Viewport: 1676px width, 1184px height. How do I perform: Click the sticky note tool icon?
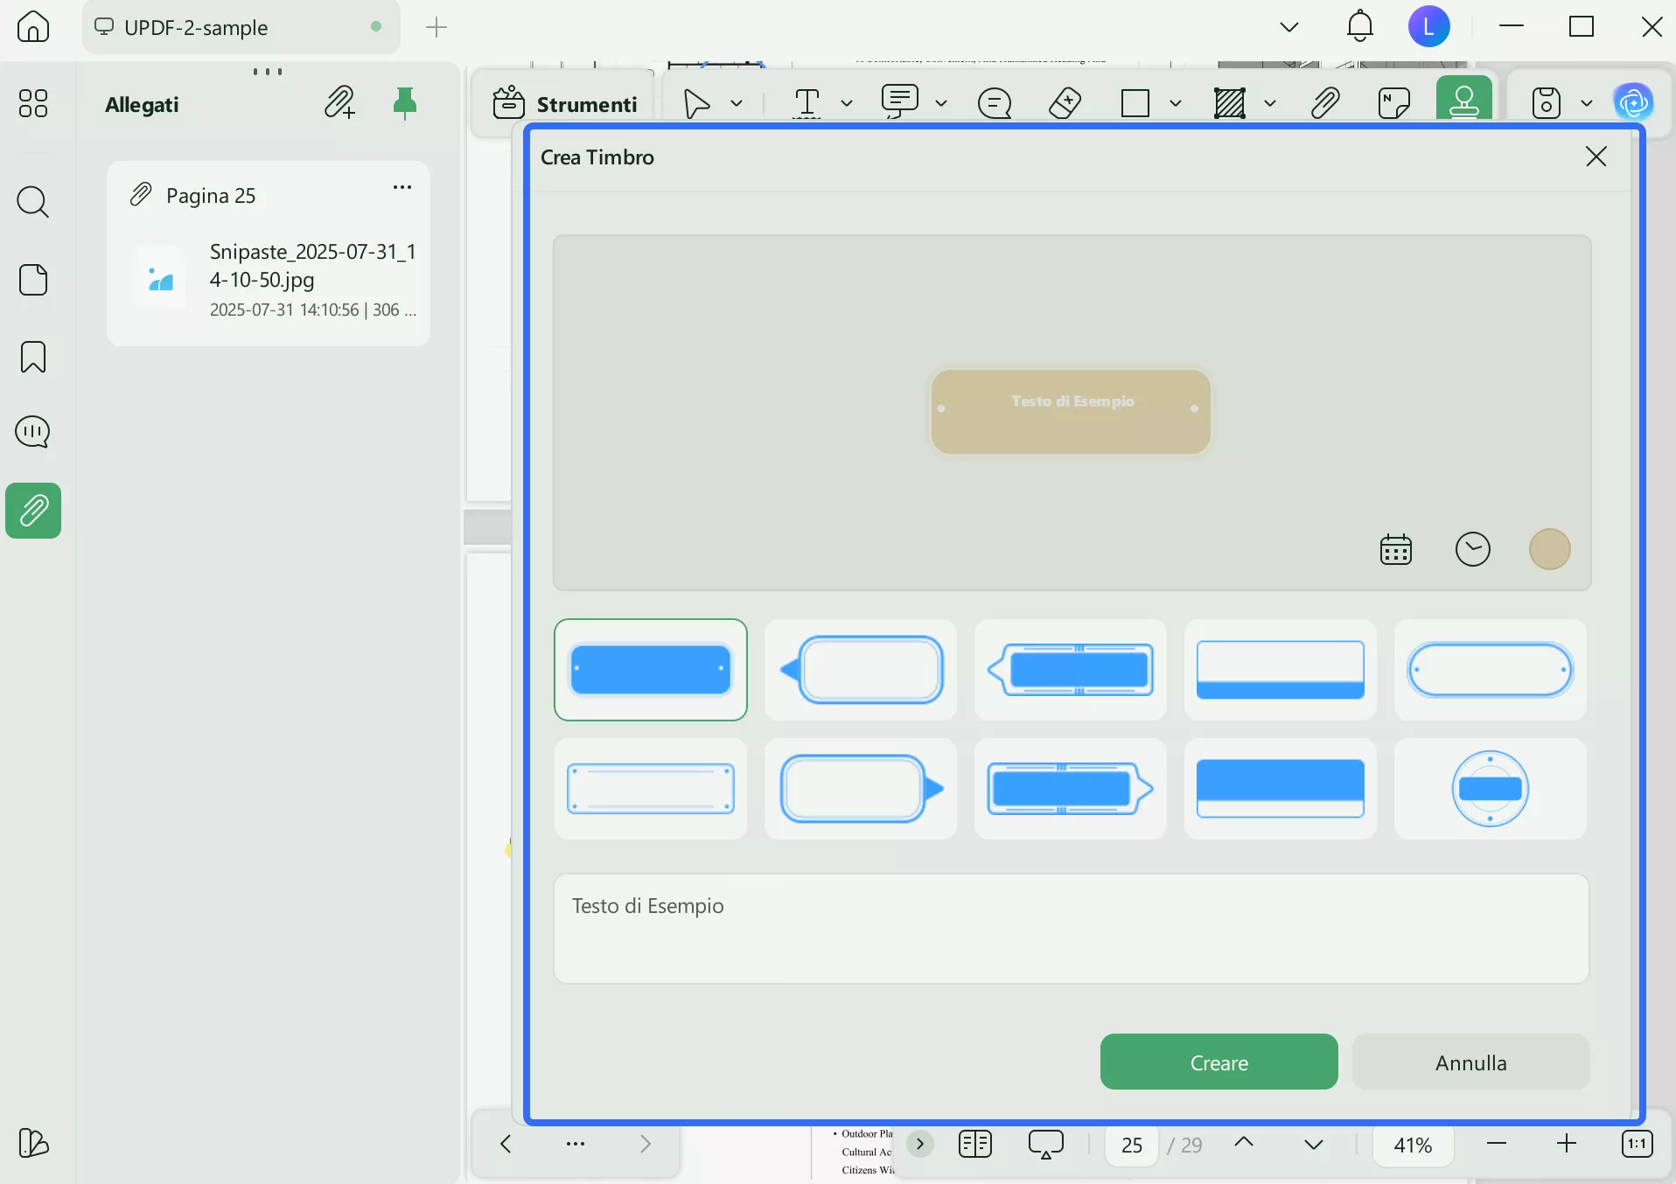1393,103
